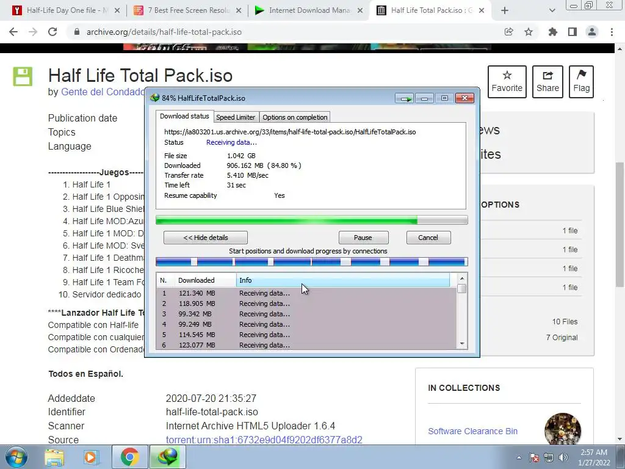
Task: Click the volume speaker tray icon
Action: [563, 457]
